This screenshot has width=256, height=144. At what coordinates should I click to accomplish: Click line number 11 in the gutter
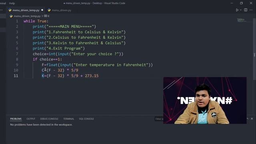click(x=16, y=76)
